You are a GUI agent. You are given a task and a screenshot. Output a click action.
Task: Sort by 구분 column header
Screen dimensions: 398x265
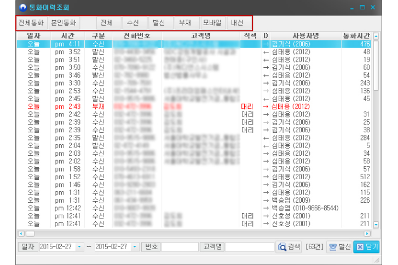(x=99, y=36)
